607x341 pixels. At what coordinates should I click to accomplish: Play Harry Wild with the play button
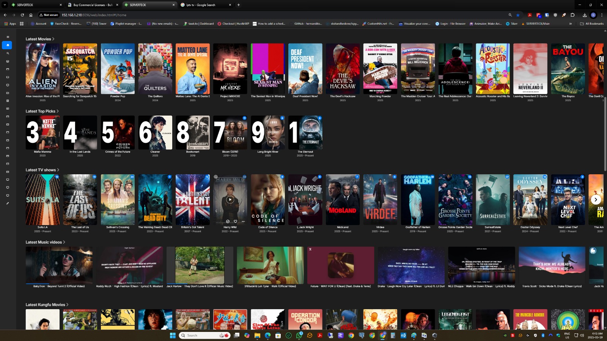(x=230, y=200)
